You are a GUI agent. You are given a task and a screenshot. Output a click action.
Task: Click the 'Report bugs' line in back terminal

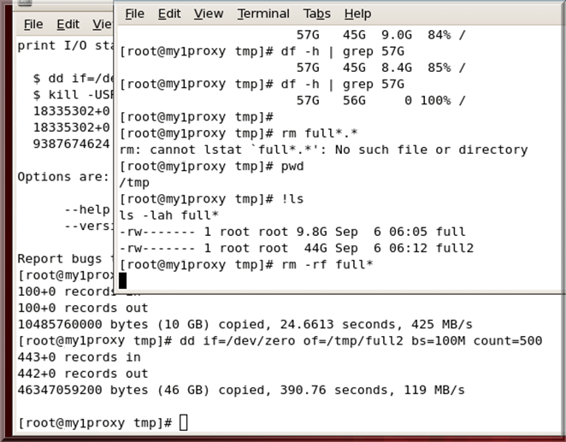65,259
